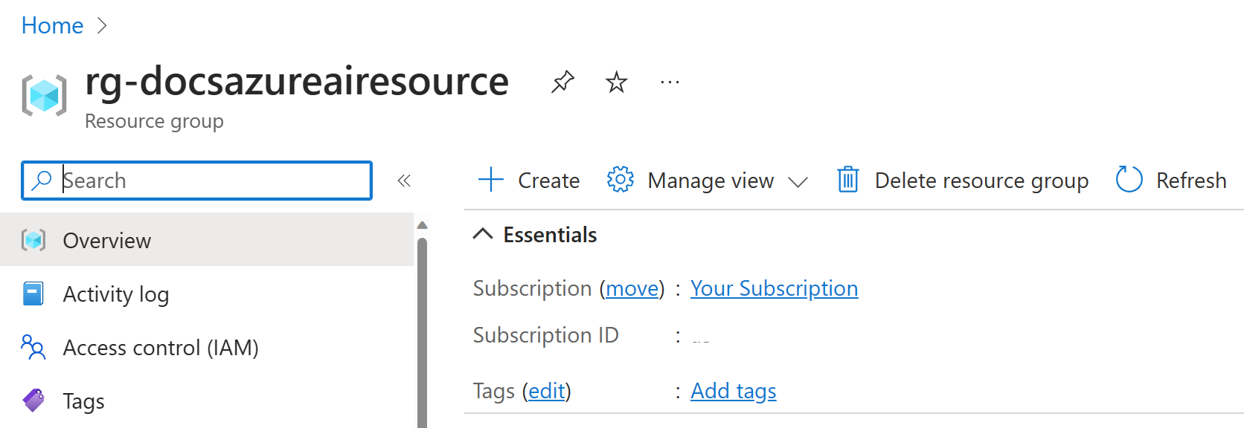Click the resource group cube icon in header

click(x=44, y=96)
